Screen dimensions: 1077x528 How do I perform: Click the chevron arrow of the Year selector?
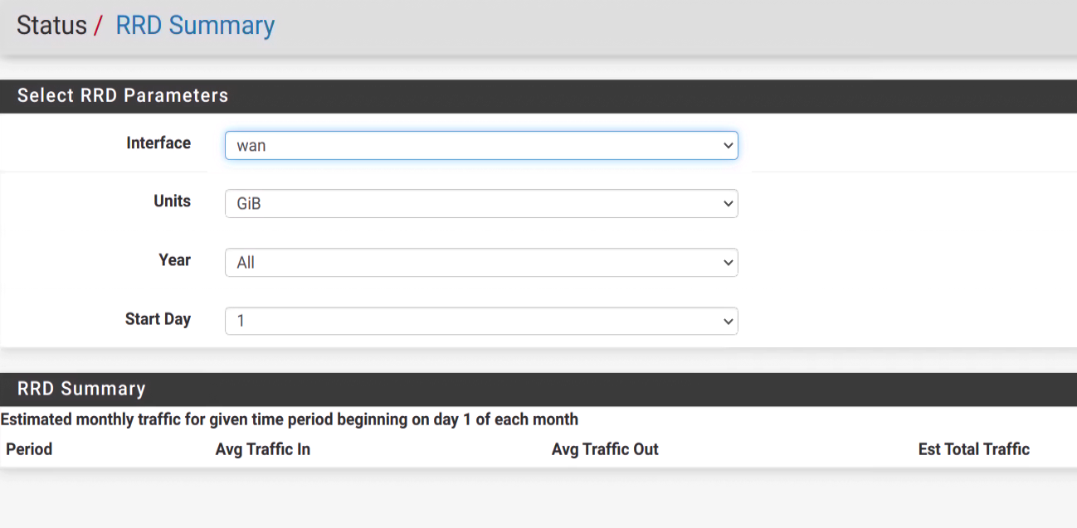728,262
